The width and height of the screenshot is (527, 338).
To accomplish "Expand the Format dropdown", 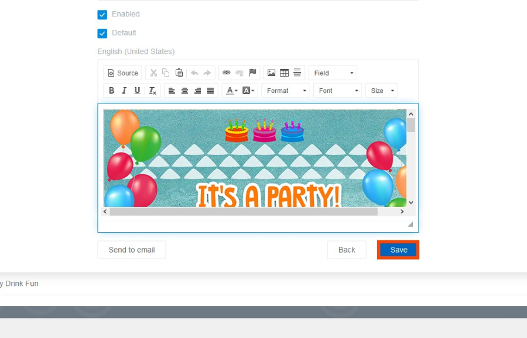I will click(x=285, y=91).
